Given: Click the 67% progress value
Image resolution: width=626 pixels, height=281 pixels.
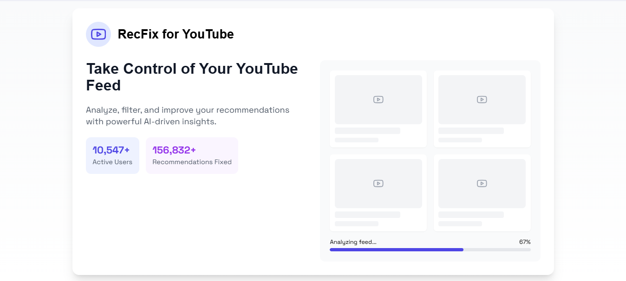Looking at the screenshot, I should 525,242.
